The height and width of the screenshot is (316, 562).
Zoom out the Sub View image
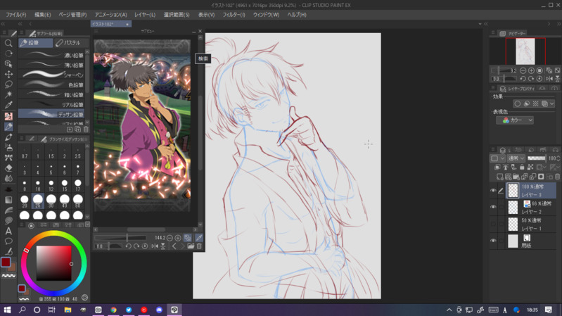pos(170,238)
